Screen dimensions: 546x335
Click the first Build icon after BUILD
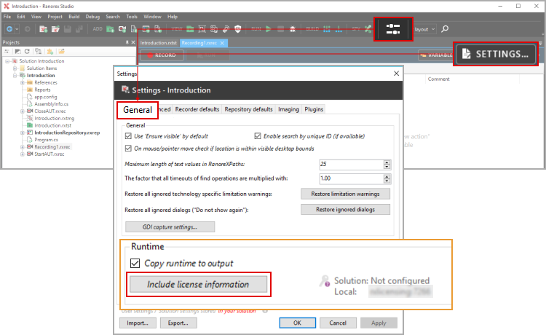click(x=327, y=29)
